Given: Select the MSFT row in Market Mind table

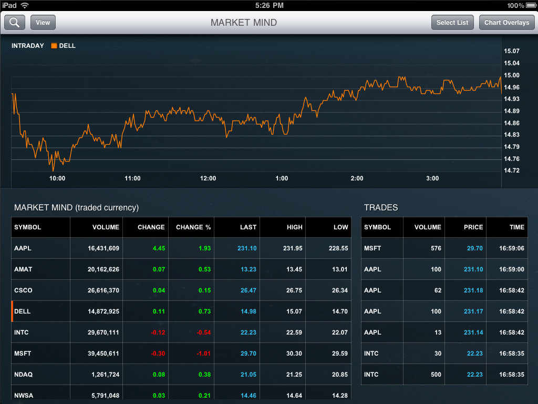Looking at the screenshot, I should [181, 353].
